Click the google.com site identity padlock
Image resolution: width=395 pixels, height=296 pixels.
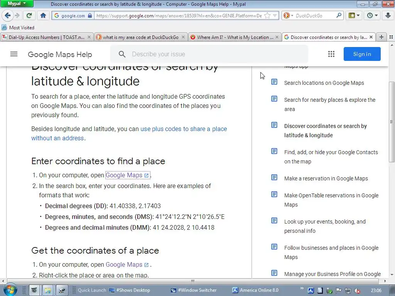(90, 15)
